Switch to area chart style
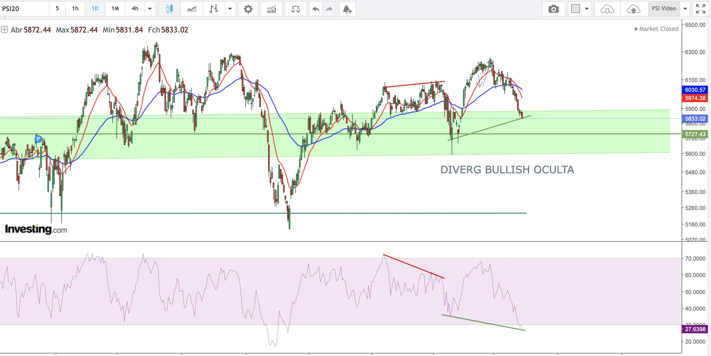Image resolution: width=711 pixels, height=356 pixels. (192, 9)
